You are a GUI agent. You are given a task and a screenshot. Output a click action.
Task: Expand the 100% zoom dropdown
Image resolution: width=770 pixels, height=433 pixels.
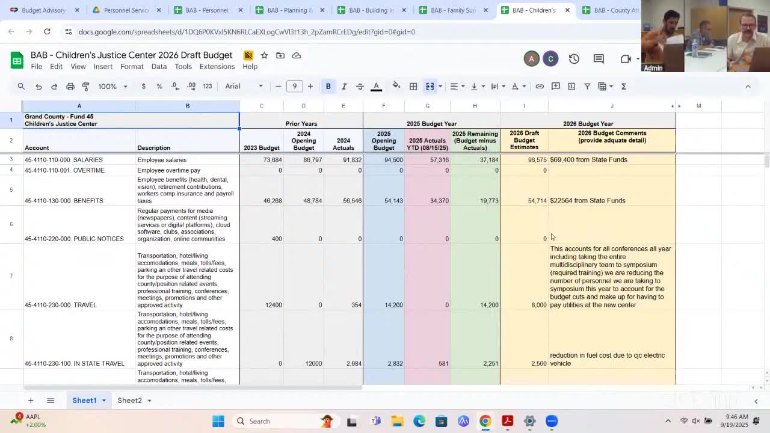(x=112, y=87)
